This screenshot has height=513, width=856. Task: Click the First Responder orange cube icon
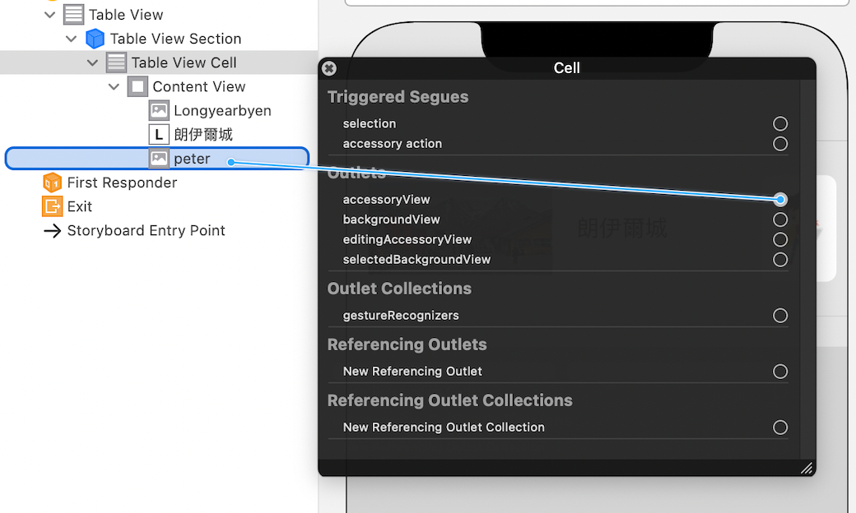tap(52, 183)
